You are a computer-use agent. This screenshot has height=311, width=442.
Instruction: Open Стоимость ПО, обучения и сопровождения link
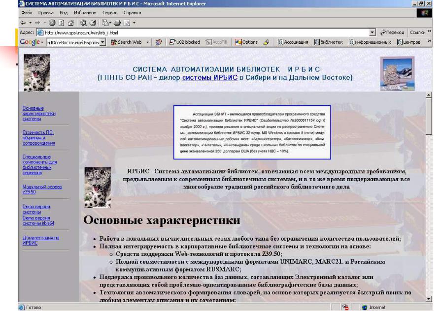coord(38,138)
